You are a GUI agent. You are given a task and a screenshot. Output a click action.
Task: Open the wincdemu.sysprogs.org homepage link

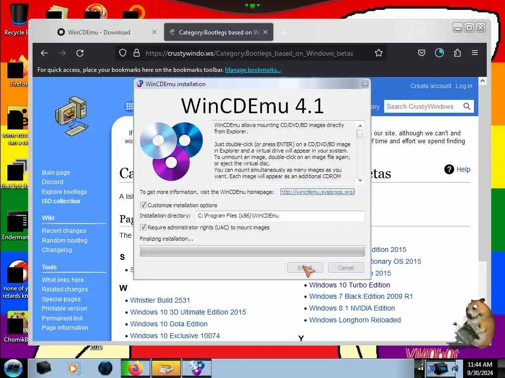tap(318, 192)
